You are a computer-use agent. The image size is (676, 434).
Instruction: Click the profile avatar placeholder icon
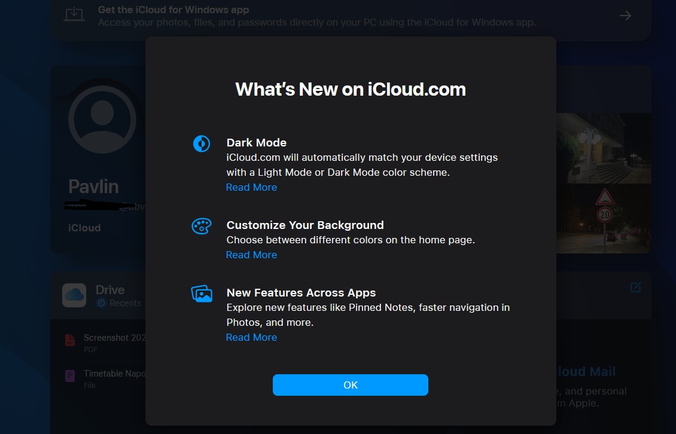[102, 120]
